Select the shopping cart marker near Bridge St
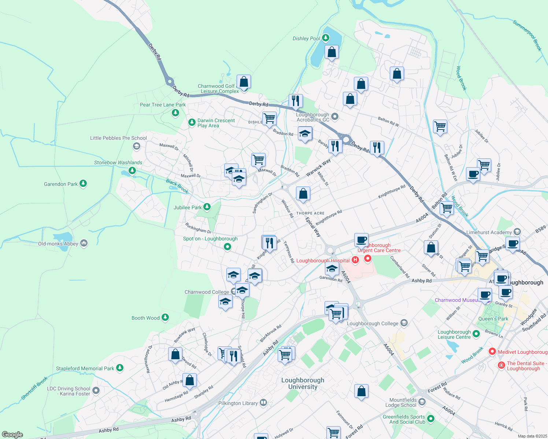The width and height of the screenshot is (548, 439). [x=482, y=257]
